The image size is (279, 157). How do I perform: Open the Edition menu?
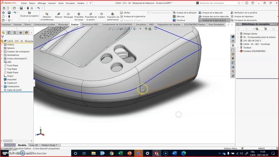pos(32,3)
